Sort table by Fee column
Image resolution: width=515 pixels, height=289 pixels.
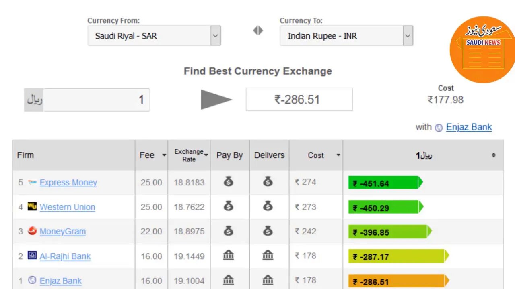164,155
